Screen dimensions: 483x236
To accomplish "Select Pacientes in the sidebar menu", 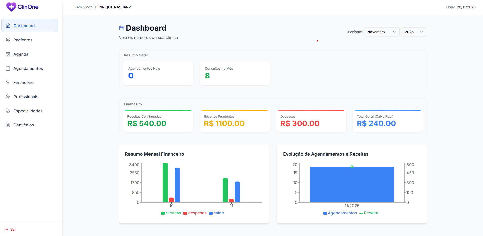I will tap(23, 40).
